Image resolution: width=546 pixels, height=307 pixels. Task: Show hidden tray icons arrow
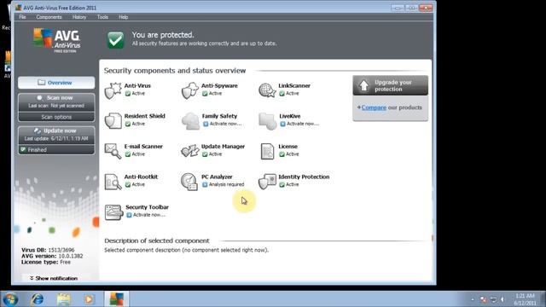473,299
